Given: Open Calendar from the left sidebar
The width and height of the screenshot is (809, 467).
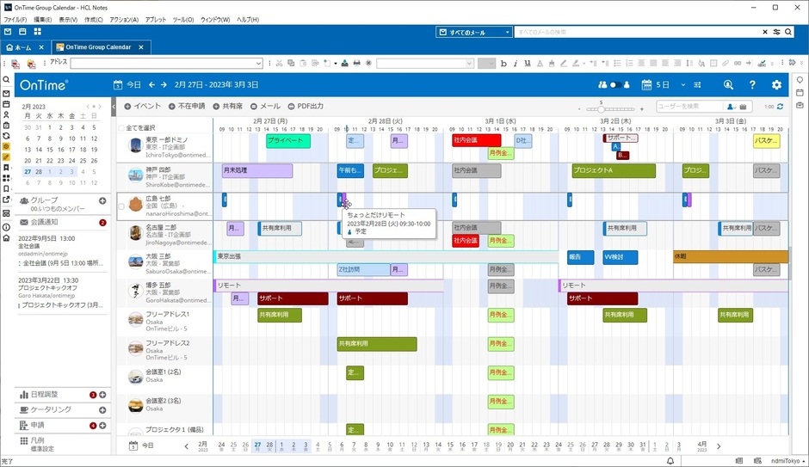Looking at the screenshot, I should pos(6,104).
